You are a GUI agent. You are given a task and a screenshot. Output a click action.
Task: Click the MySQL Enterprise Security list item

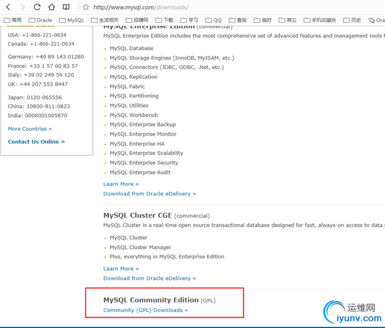[144, 163]
